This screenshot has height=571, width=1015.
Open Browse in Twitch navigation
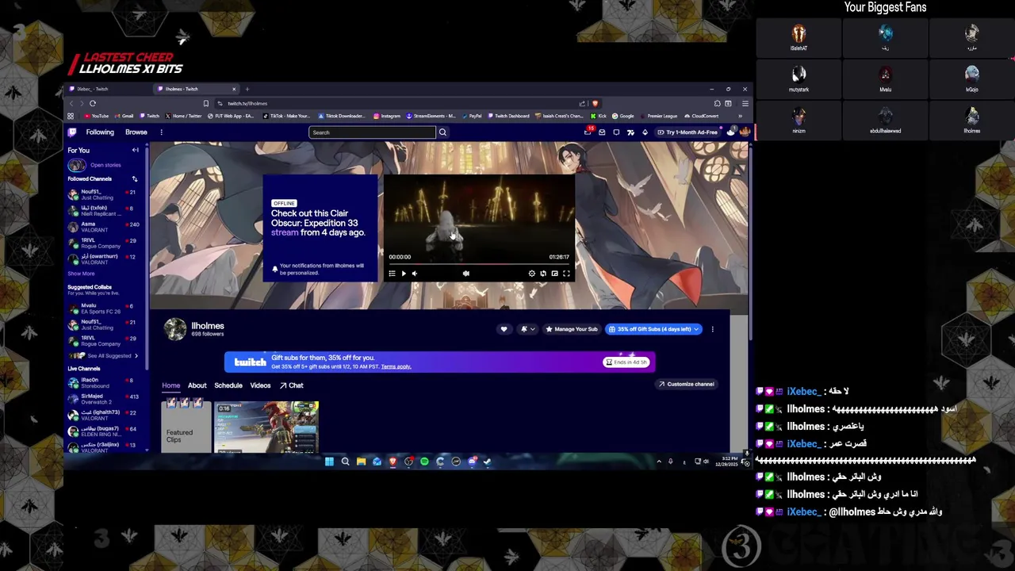coord(136,132)
